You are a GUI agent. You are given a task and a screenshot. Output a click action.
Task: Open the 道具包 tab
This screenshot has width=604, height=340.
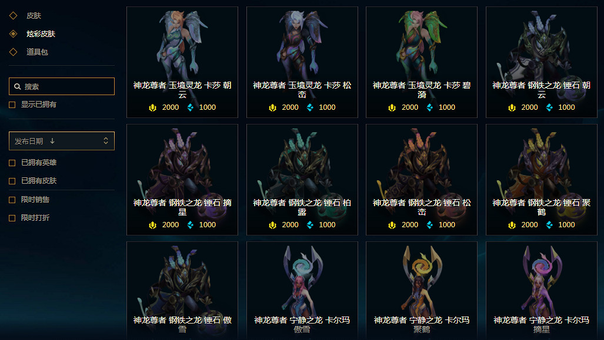tap(37, 52)
